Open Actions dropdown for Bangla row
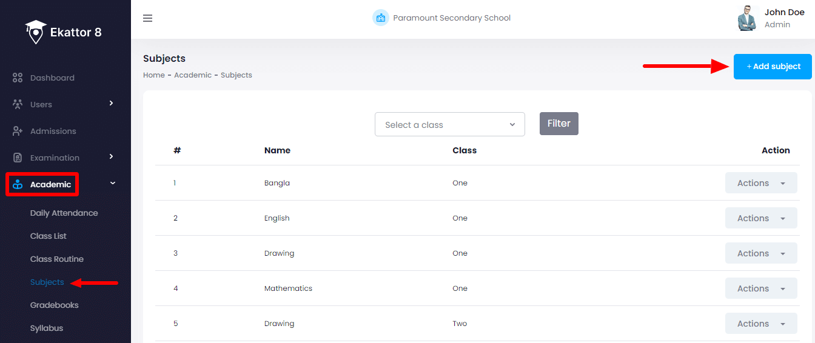 tap(761, 183)
